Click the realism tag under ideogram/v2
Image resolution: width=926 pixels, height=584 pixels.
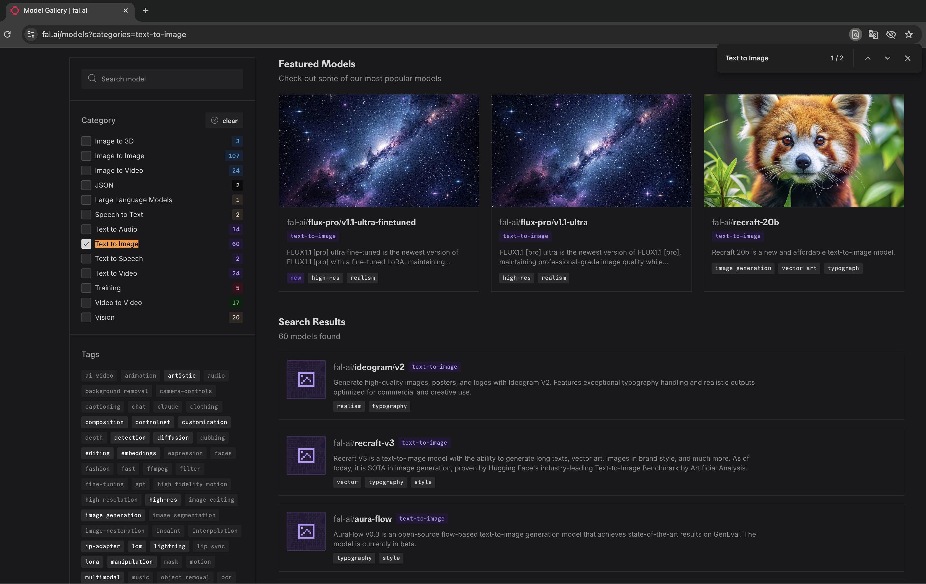(349, 406)
